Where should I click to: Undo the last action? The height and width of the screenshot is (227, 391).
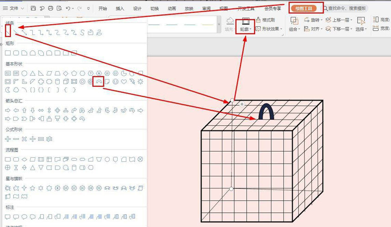pyautogui.click(x=68, y=8)
